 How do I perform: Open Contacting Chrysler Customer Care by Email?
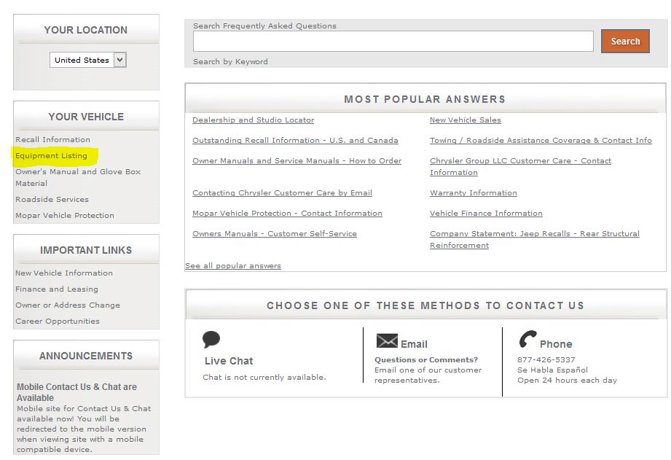click(282, 193)
